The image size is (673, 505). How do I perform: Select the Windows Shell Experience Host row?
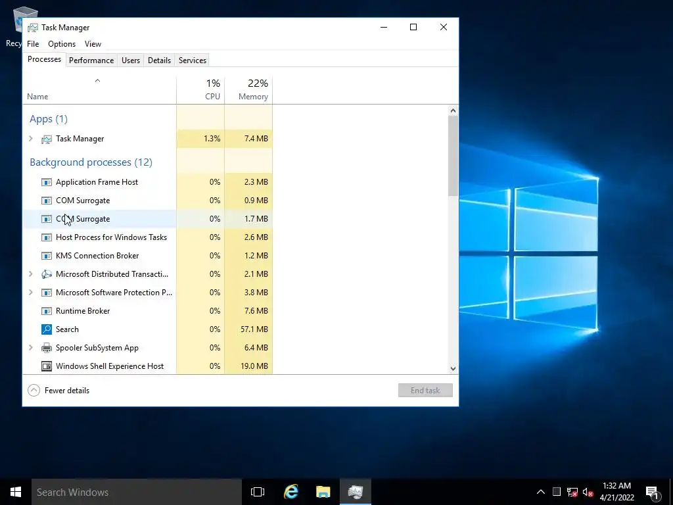point(147,366)
